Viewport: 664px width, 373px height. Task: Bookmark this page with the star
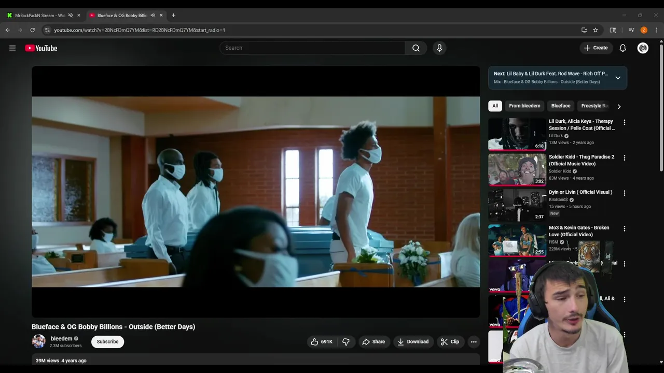pyautogui.click(x=596, y=30)
